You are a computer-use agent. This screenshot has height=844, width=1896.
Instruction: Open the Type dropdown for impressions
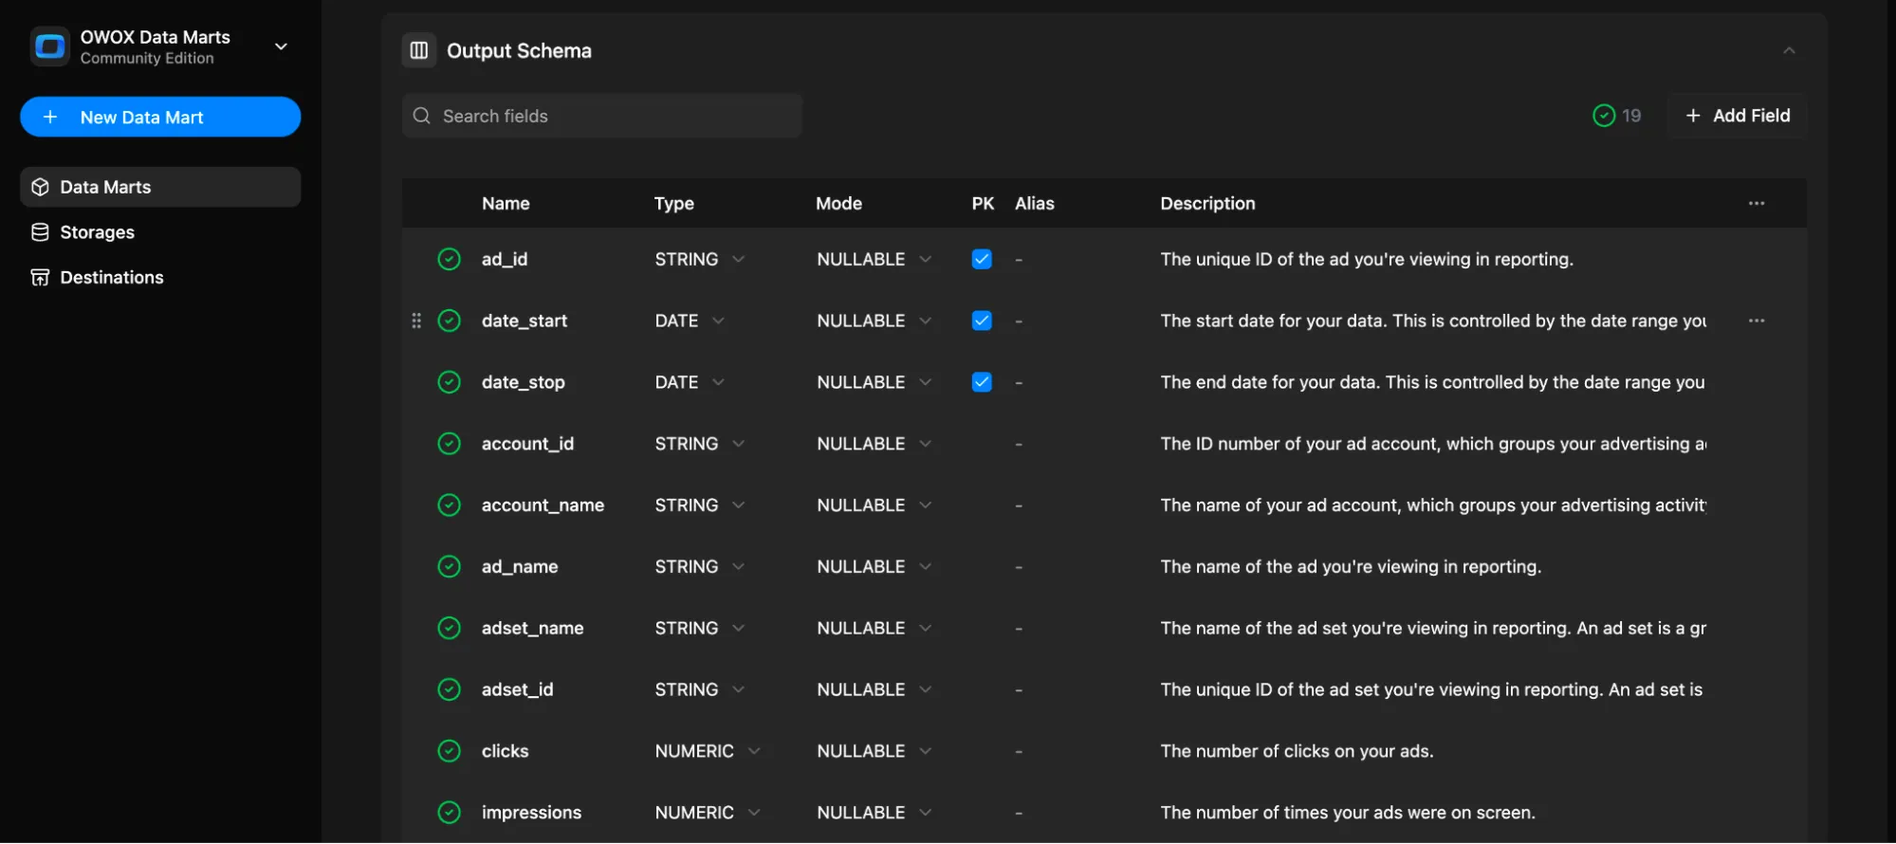708,813
